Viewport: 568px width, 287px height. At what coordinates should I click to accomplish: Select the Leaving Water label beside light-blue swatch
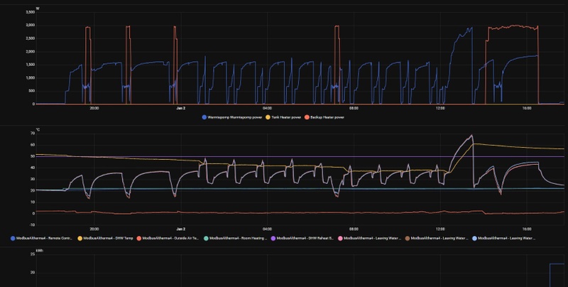506,239
